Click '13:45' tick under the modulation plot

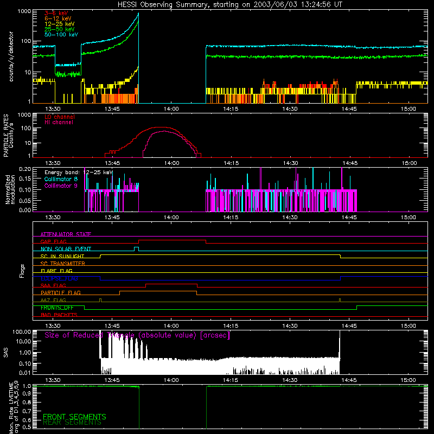112,218
